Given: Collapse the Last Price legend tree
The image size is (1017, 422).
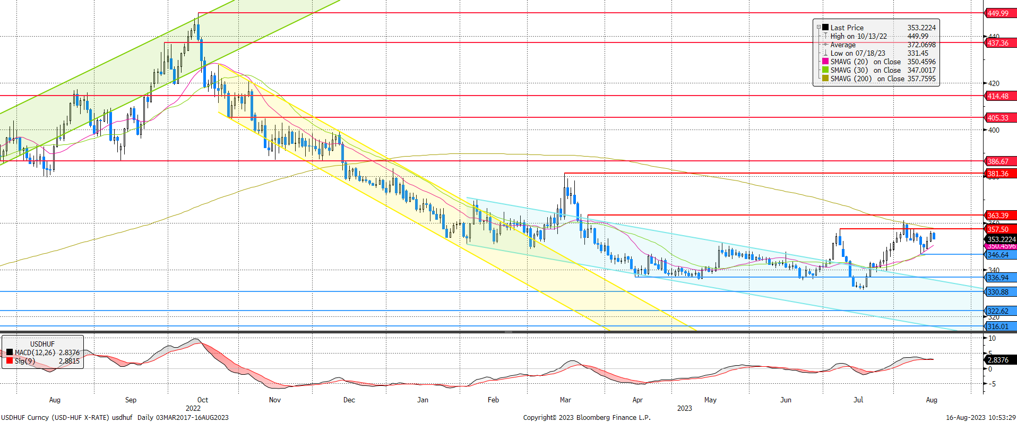Looking at the screenshot, I should [818, 28].
